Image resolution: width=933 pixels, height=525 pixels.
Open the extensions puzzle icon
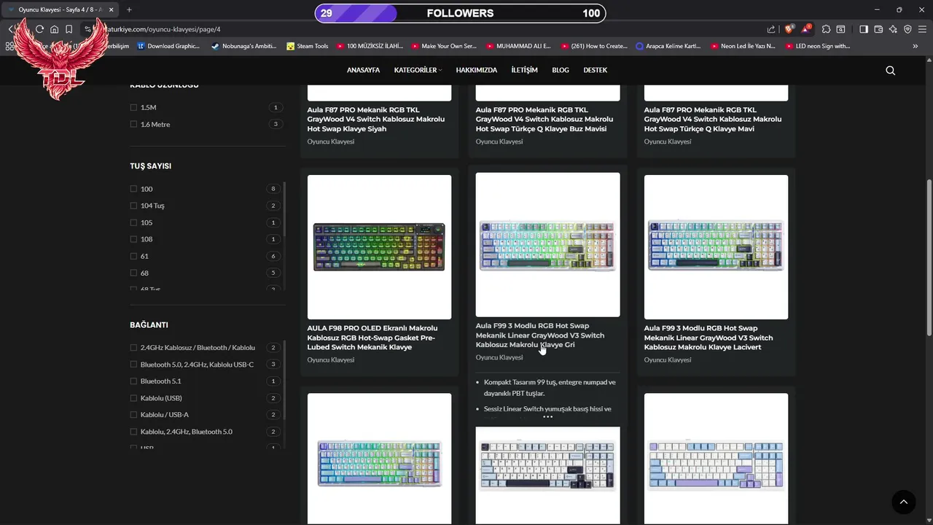coord(826,29)
